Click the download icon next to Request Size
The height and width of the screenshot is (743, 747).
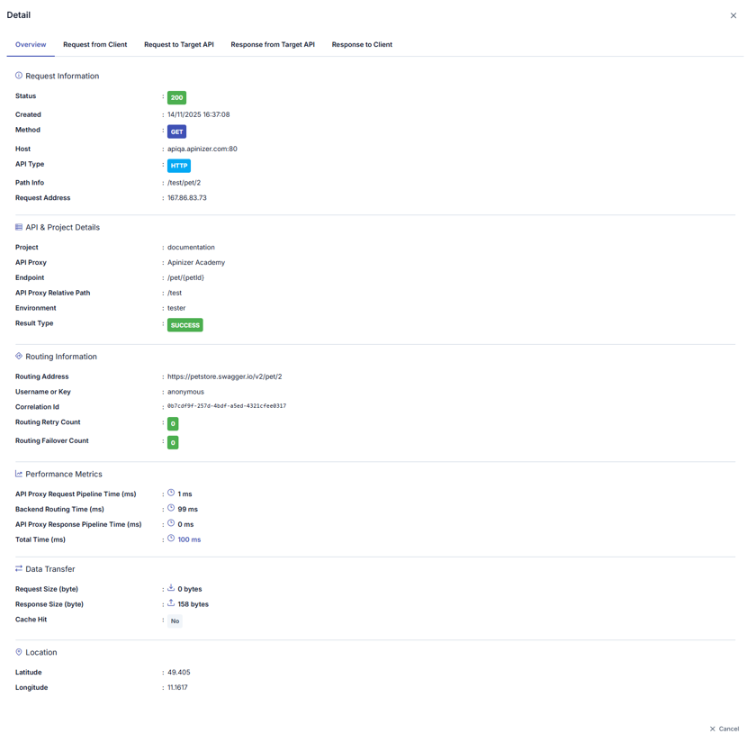click(x=171, y=588)
